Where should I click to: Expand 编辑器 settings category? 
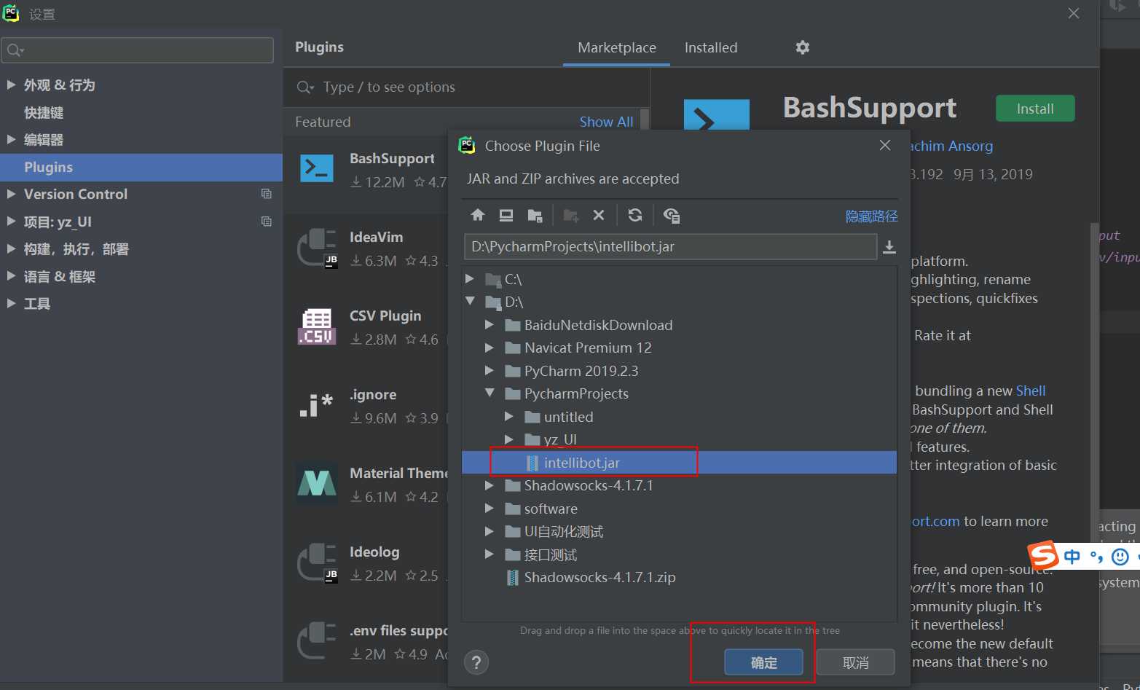[11, 139]
